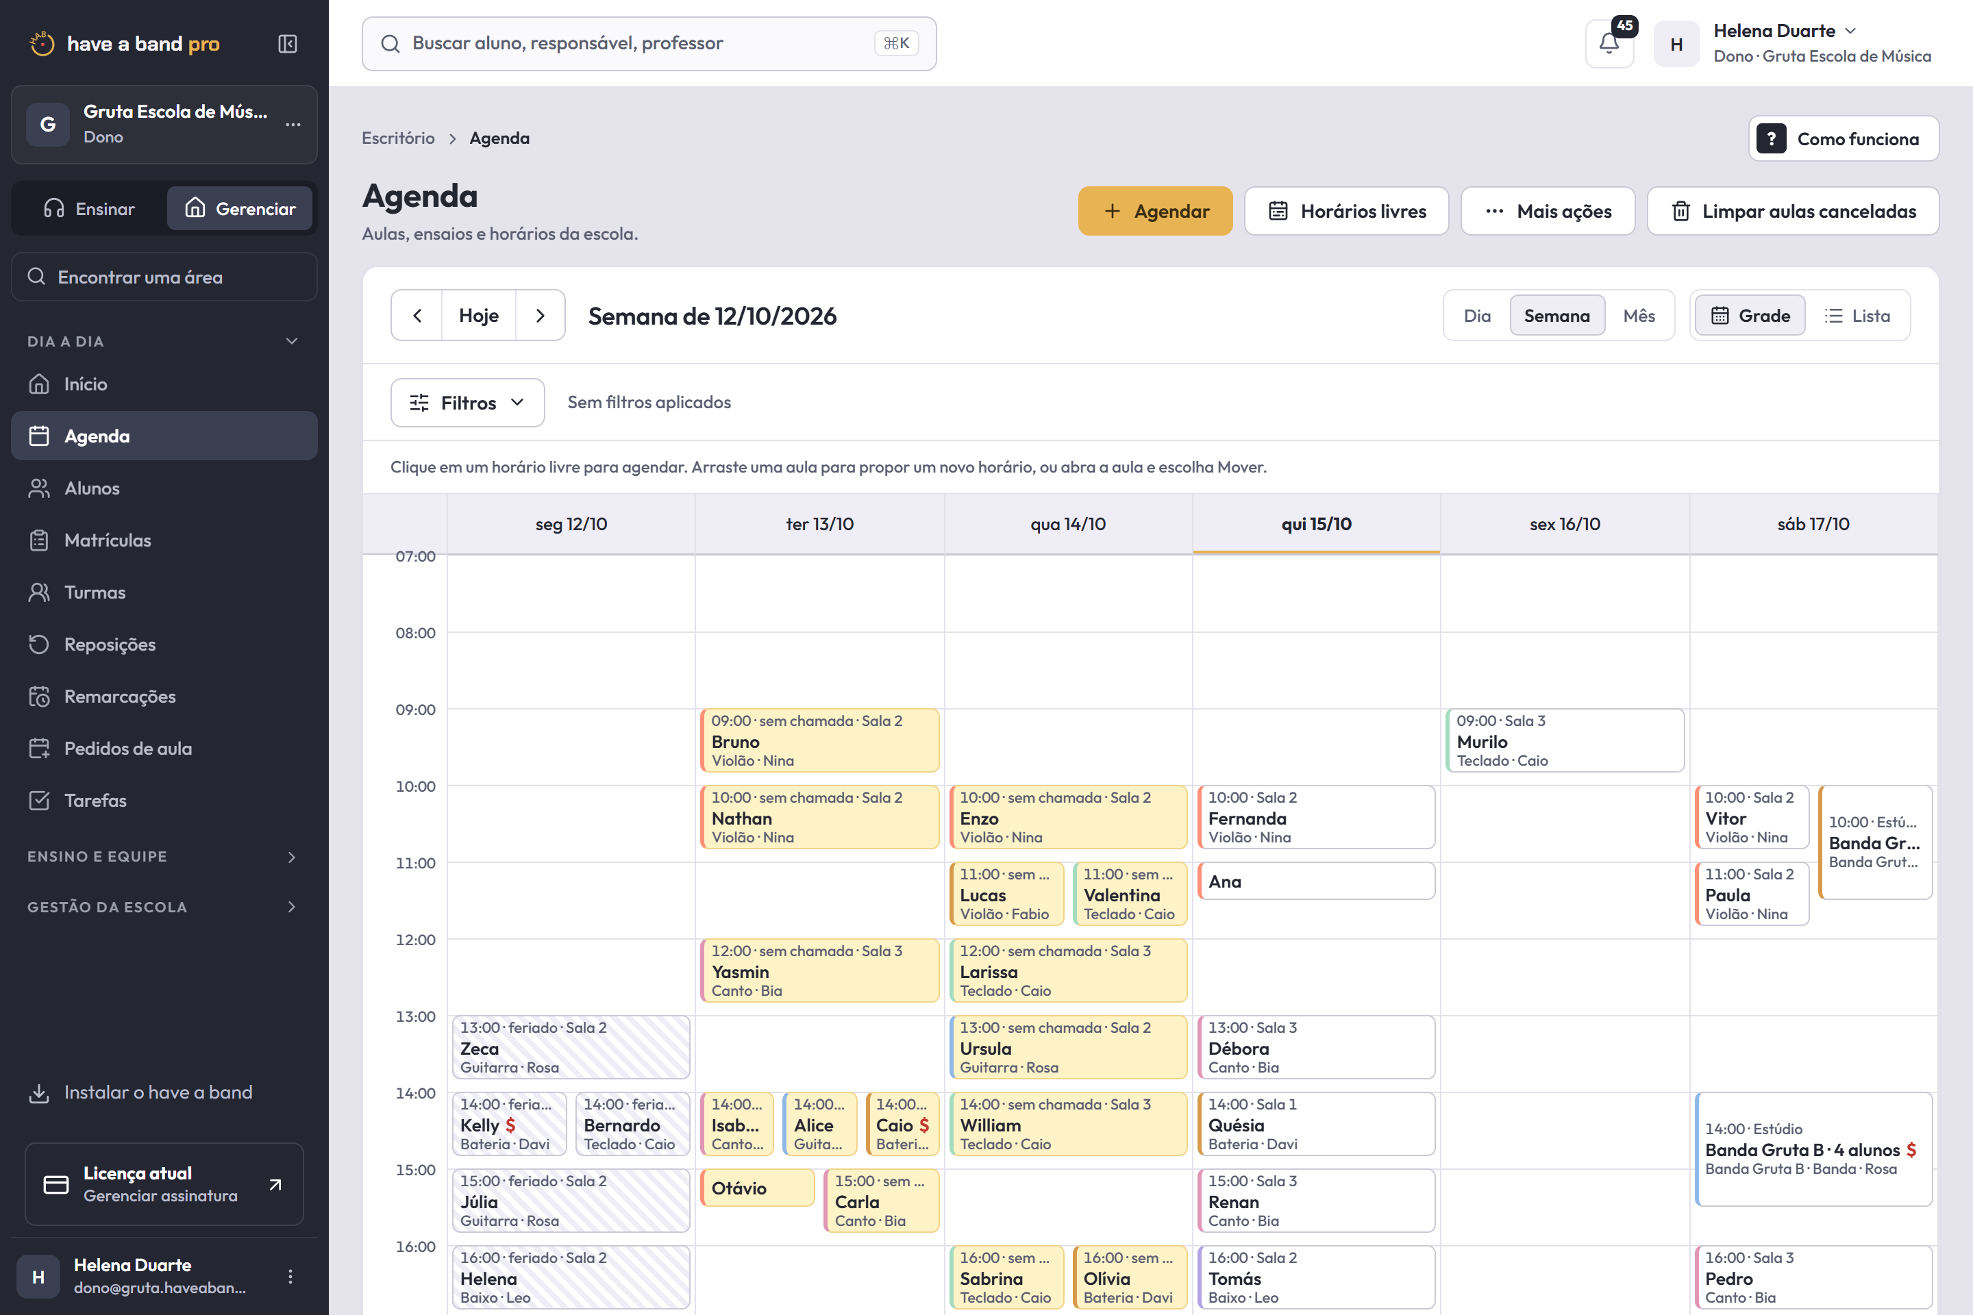Open Horários livres
The width and height of the screenshot is (1973, 1315).
(x=1346, y=212)
